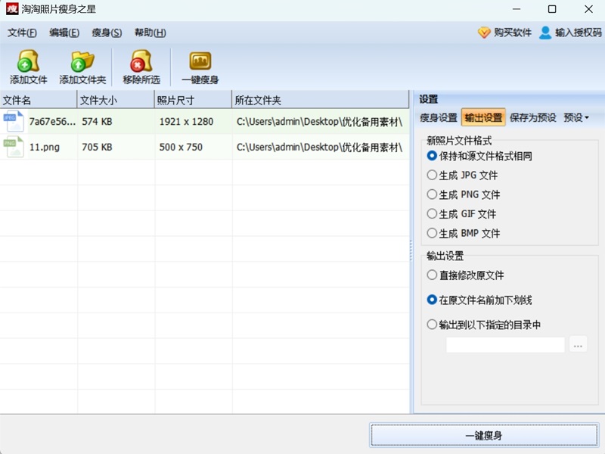Choose 生成 PNG 文件 radio option

432,194
